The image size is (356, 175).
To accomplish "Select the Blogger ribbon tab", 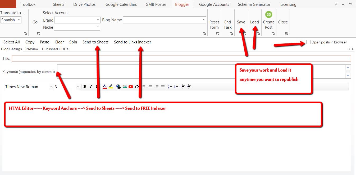I will pyautogui.click(x=182, y=4).
